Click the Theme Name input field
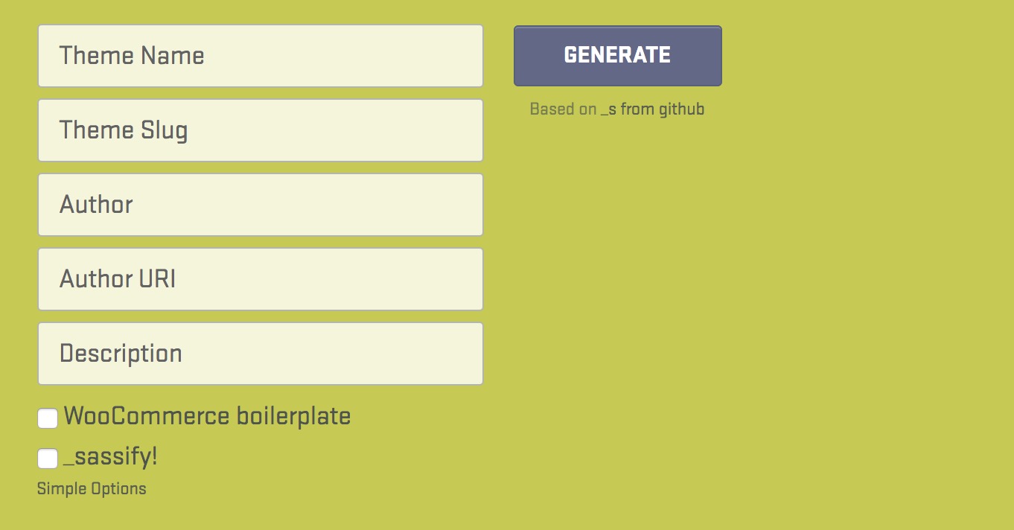The image size is (1014, 530). tap(260, 55)
